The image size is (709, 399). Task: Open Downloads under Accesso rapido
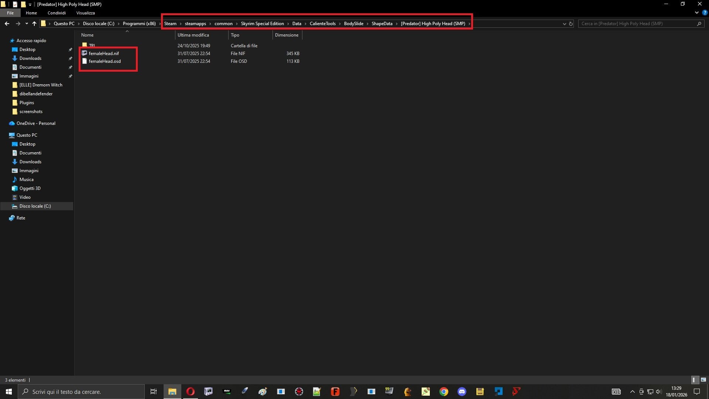point(30,58)
